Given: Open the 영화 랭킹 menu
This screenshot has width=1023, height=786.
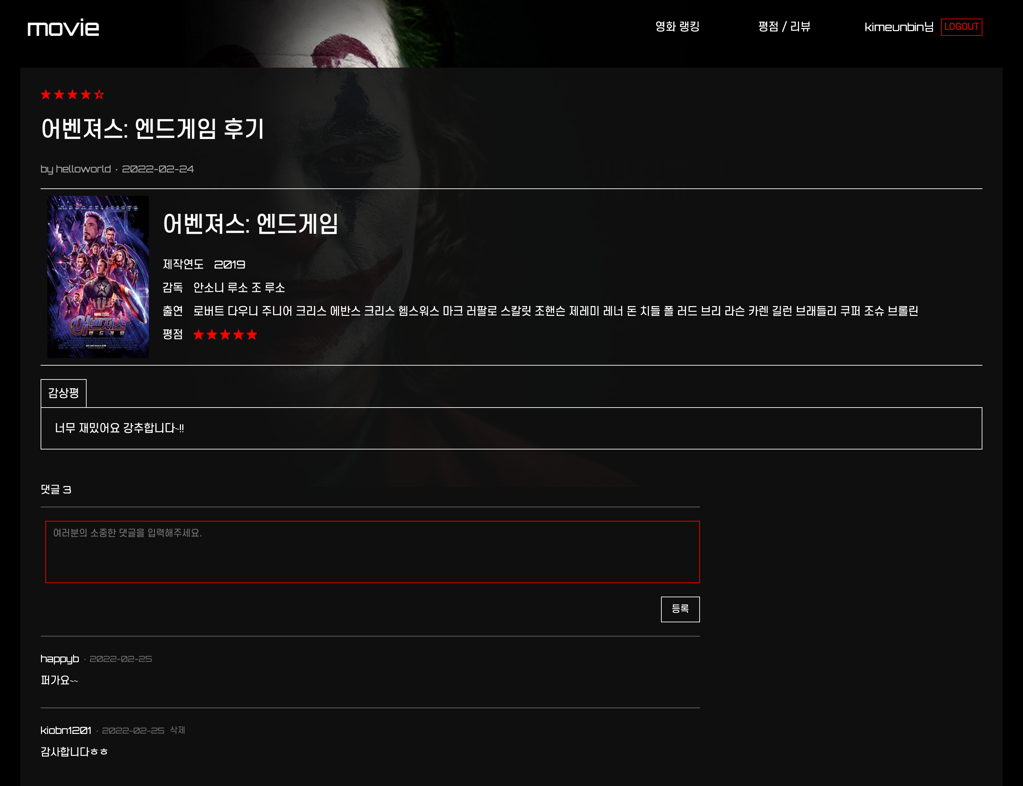Looking at the screenshot, I should 677,27.
